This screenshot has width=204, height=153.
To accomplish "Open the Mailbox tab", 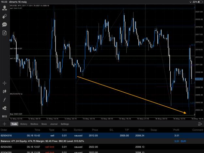I will pyautogui.click(x=34, y=124).
